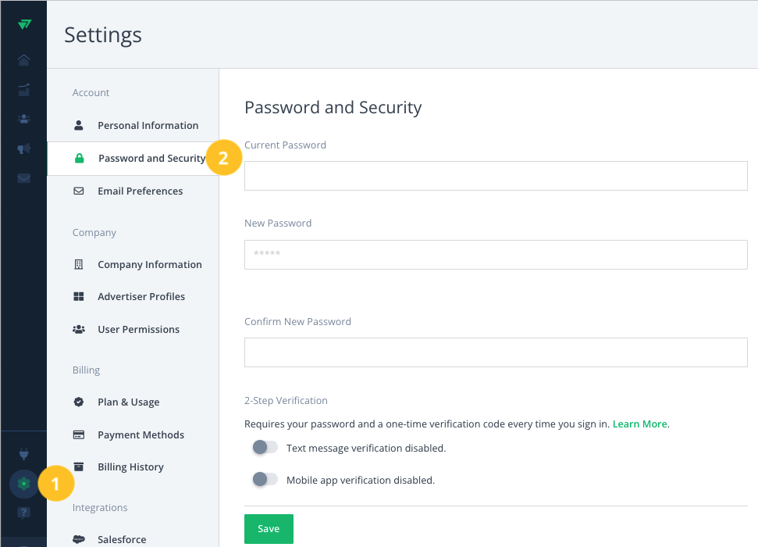The width and height of the screenshot is (758, 547).
Task: Follow the Learn More link
Action: pyautogui.click(x=639, y=424)
